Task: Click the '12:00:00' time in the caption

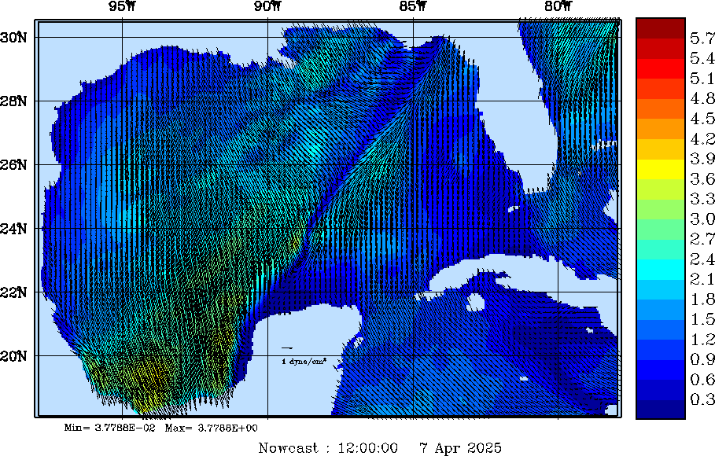Action: click(368, 448)
